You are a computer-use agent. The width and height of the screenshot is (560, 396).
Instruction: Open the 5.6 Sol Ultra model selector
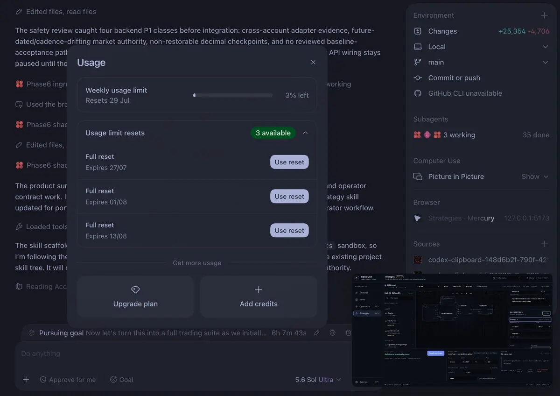click(x=318, y=380)
